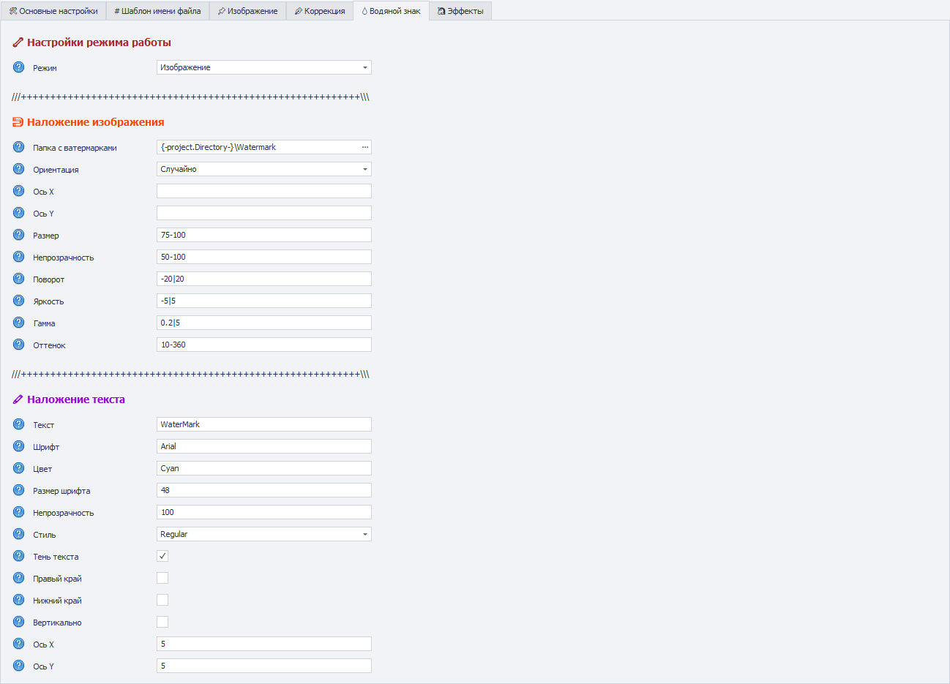The height and width of the screenshot is (684, 950).
Task: Click the Размер field showing 75-100
Action: pos(264,235)
